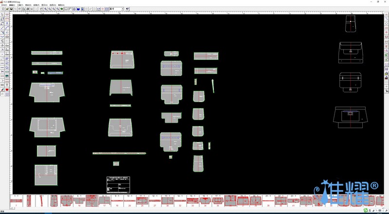
Task: Click the top bag outline preview at right
Action: pyautogui.click(x=351, y=23)
